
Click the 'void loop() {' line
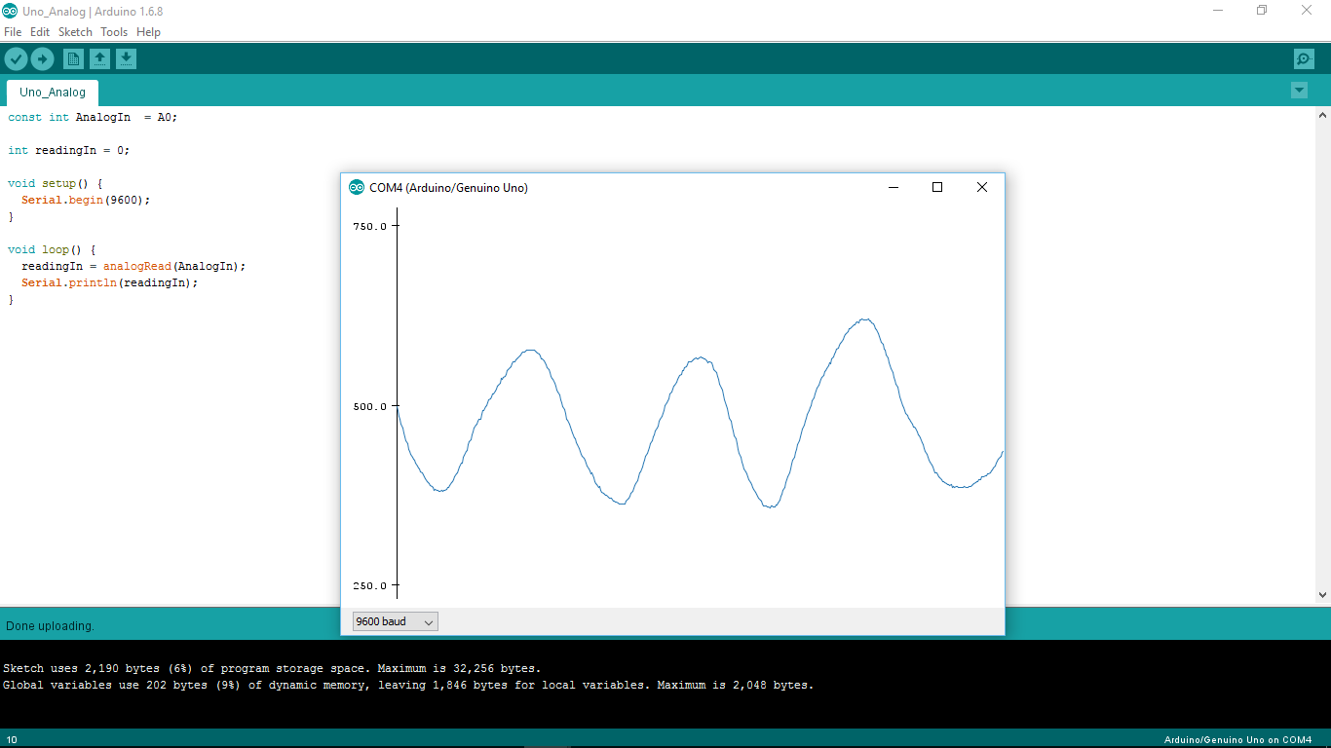(52, 249)
